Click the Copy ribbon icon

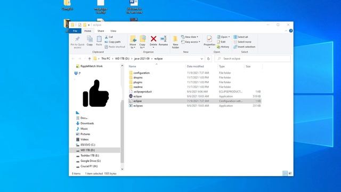click(x=90, y=41)
